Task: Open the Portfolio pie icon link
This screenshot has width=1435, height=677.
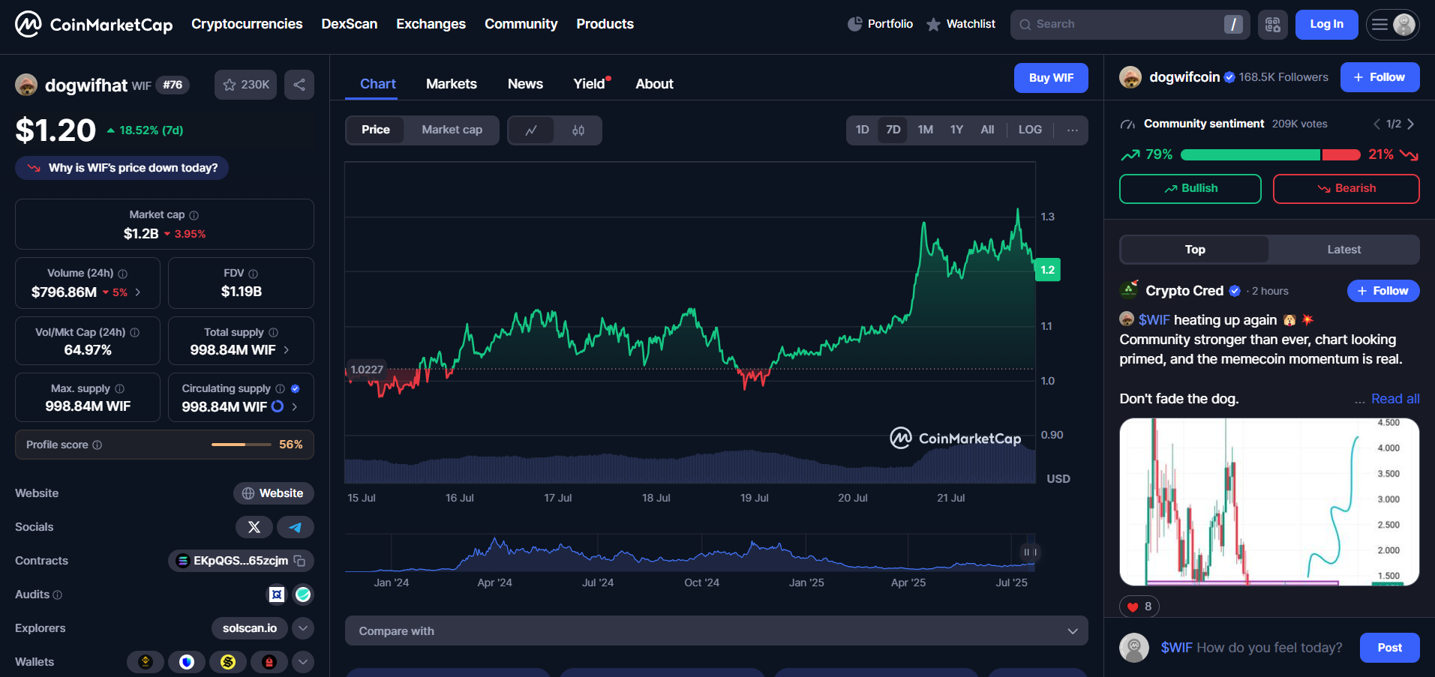Action: pyautogui.click(x=881, y=24)
